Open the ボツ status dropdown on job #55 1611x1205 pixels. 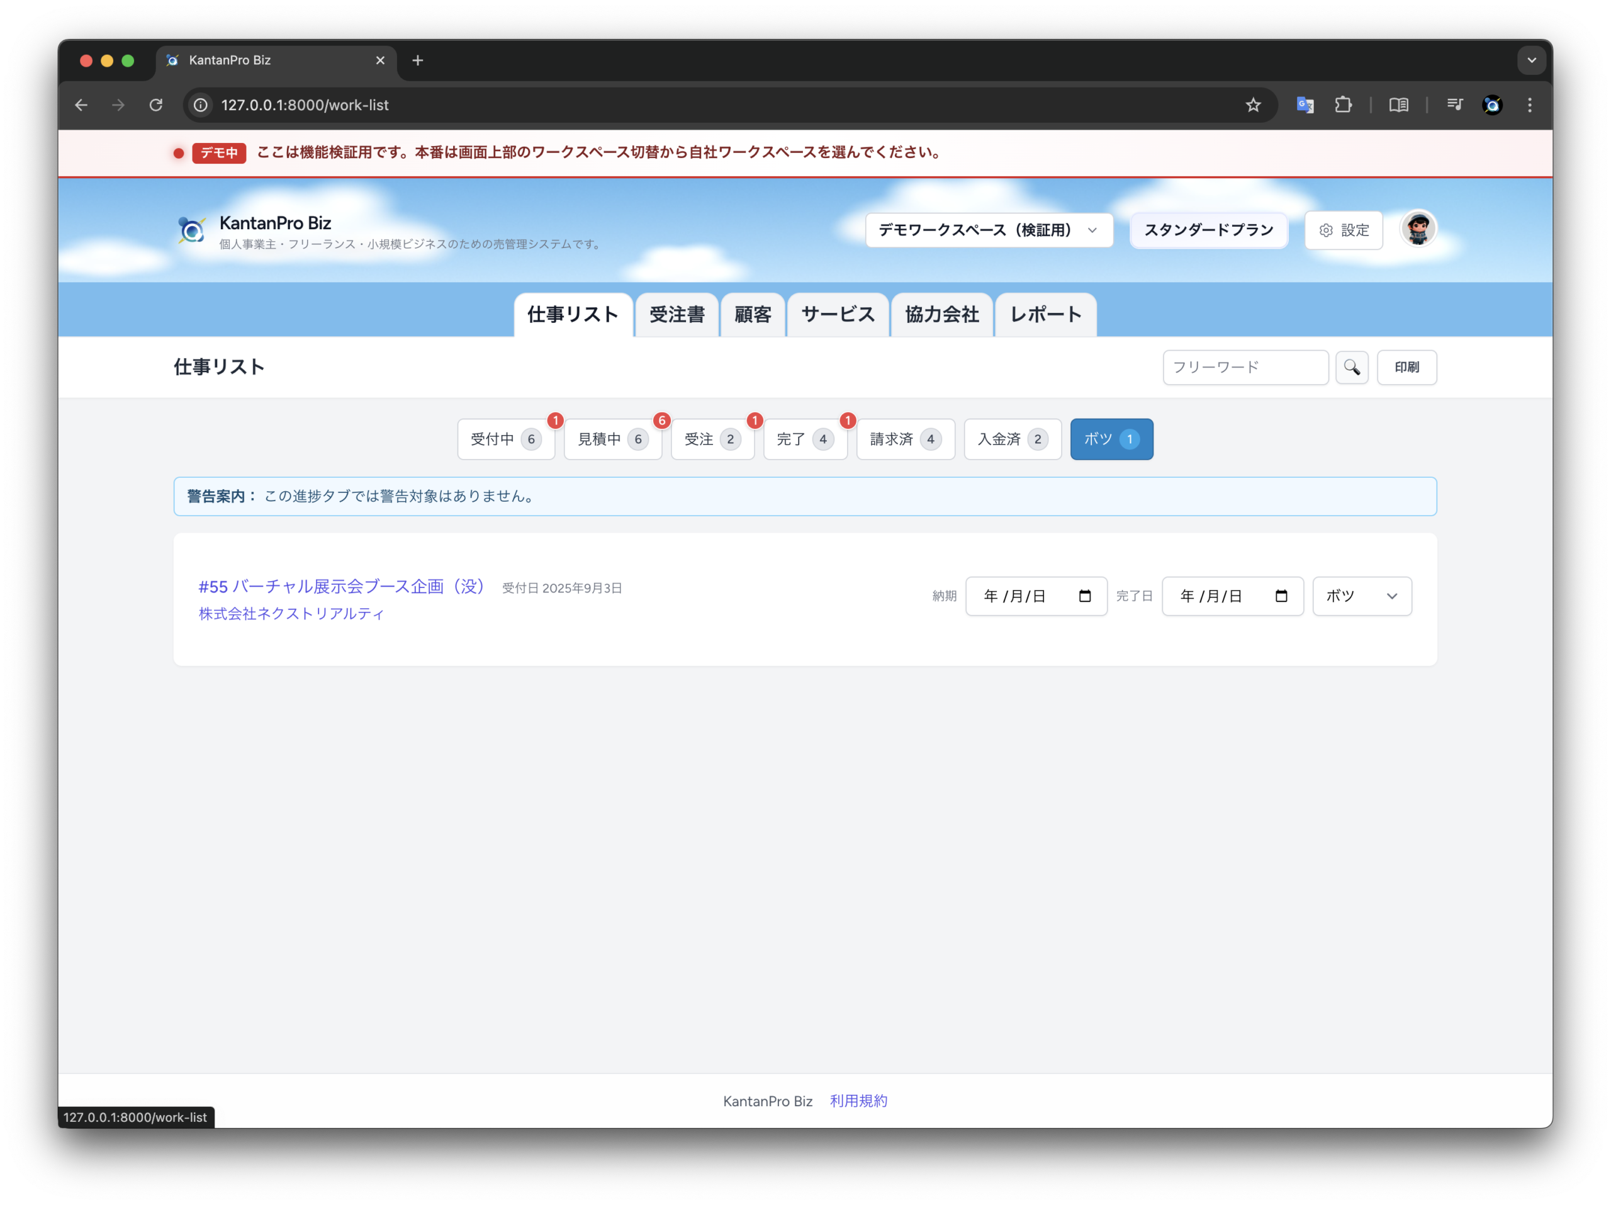point(1361,596)
